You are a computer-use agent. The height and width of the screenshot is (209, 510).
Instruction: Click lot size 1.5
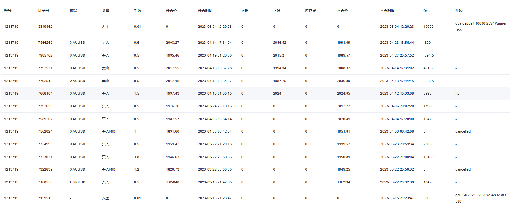coord(137,93)
